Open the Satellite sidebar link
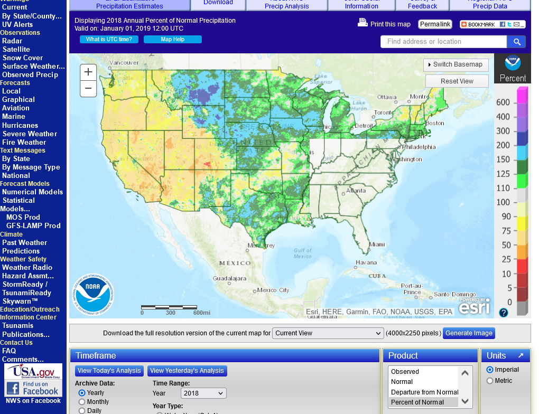 16,50
